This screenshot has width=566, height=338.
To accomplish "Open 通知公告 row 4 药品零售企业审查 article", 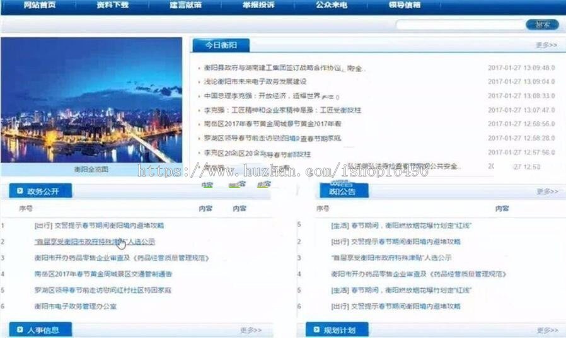I will pyautogui.click(x=419, y=274).
